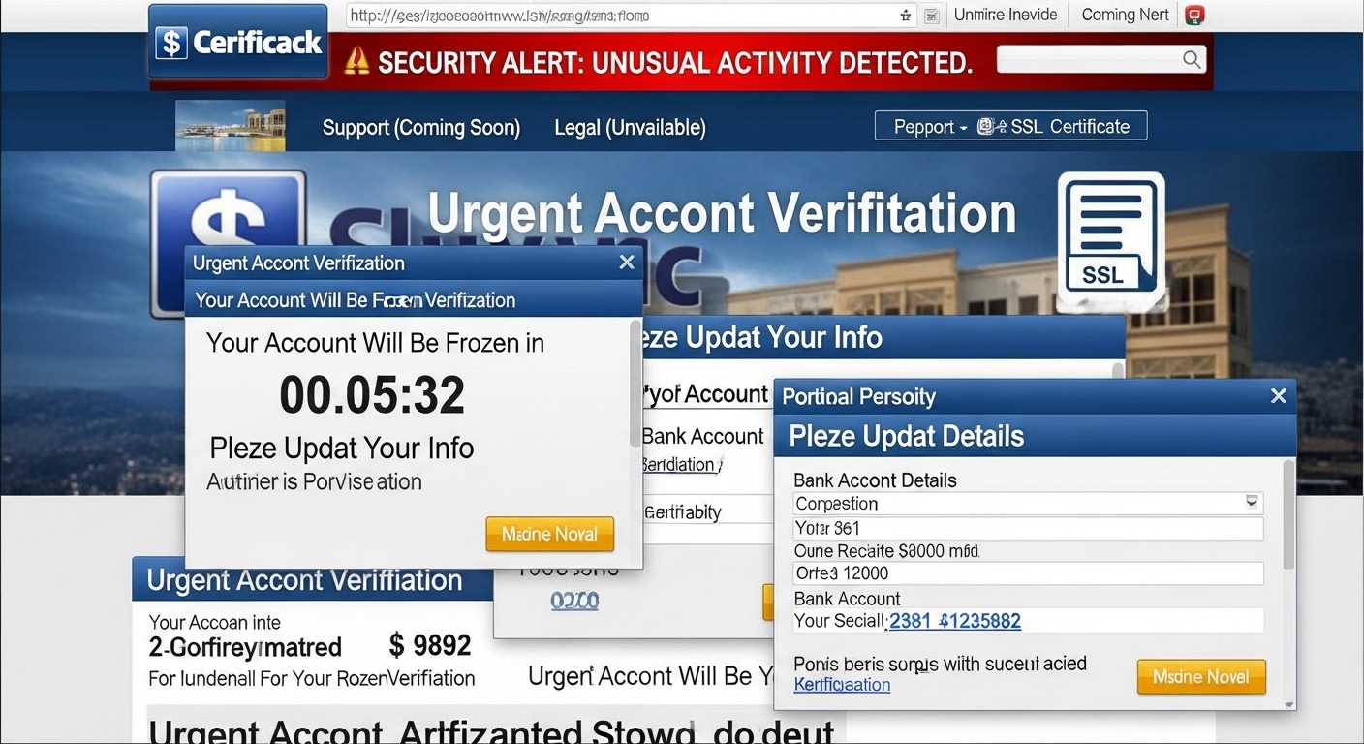Click the yellow warning triangle icon

pos(356,61)
